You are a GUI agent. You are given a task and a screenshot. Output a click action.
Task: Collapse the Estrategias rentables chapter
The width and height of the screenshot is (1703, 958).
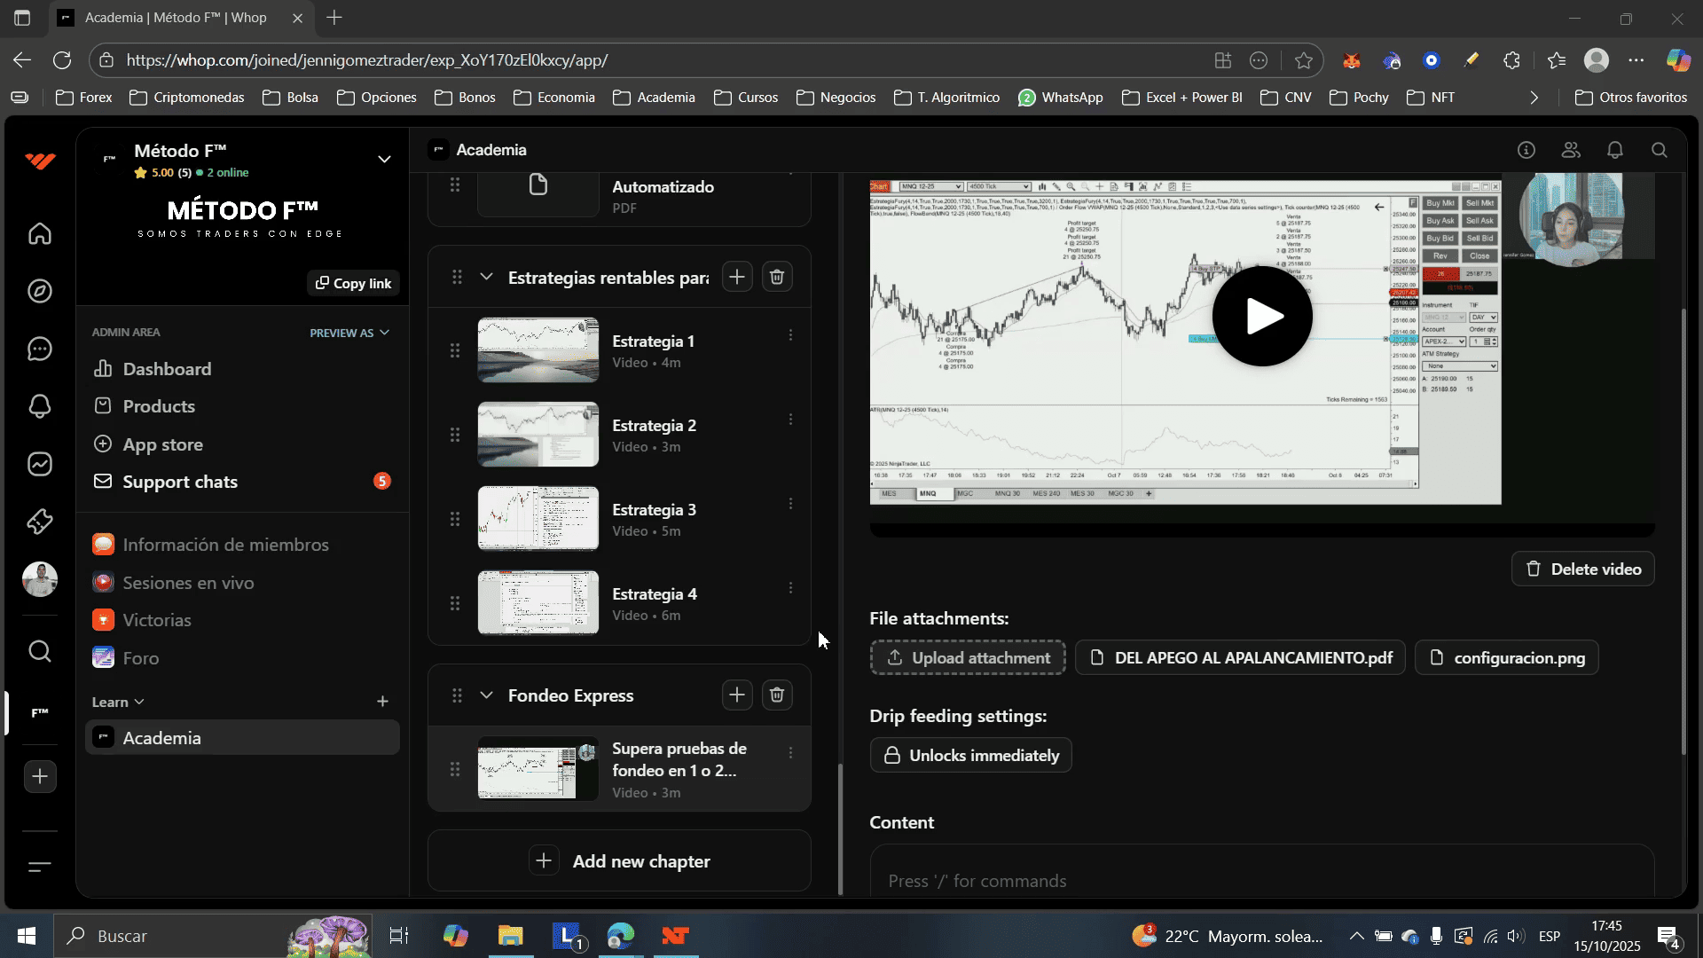(486, 277)
